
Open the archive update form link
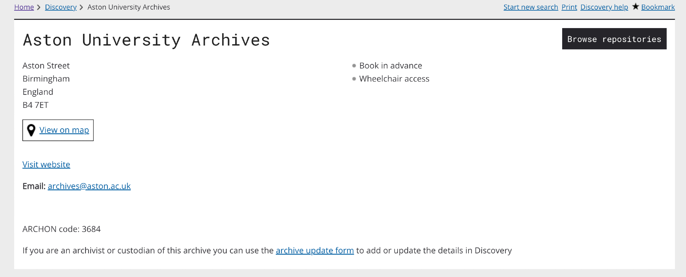(315, 251)
